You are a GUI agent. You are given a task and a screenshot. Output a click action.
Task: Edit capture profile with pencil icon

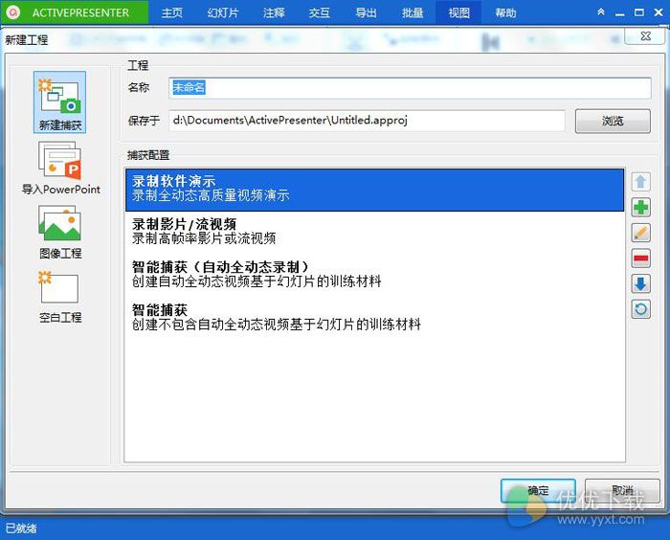tap(640, 233)
